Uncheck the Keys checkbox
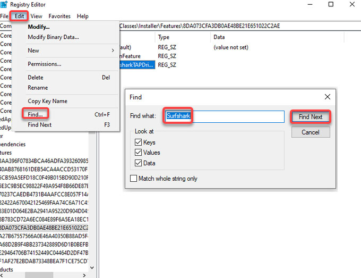The width and height of the screenshot is (361, 278). coord(138,142)
